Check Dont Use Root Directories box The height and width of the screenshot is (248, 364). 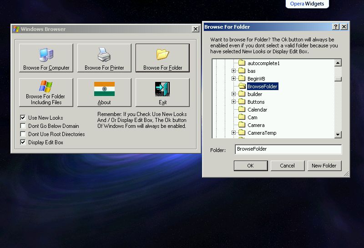pyautogui.click(x=23, y=134)
